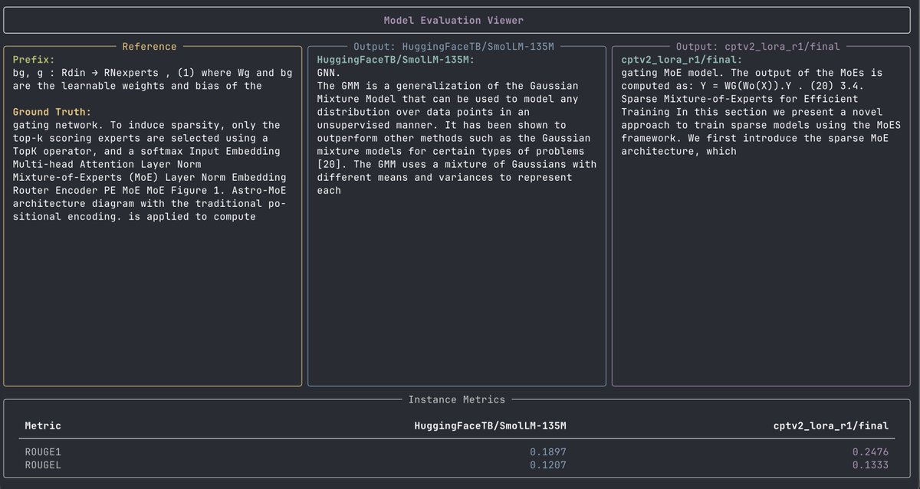Click the line starting 'bg, g : Rdin'
920x489 pixels.
point(153,73)
